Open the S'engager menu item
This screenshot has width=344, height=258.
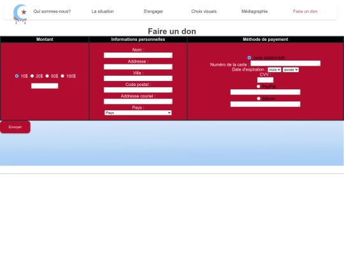(x=154, y=11)
